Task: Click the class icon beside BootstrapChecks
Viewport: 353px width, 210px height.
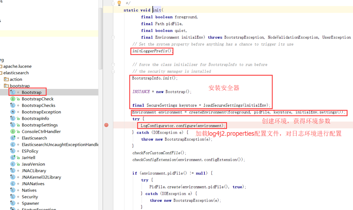Action: point(13,105)
